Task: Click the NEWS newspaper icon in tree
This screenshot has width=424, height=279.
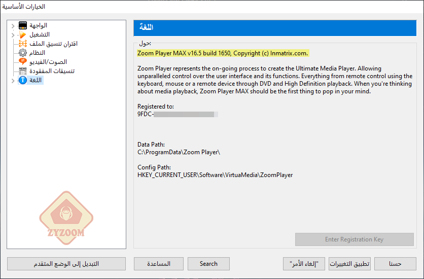Action: pos(23,71)
